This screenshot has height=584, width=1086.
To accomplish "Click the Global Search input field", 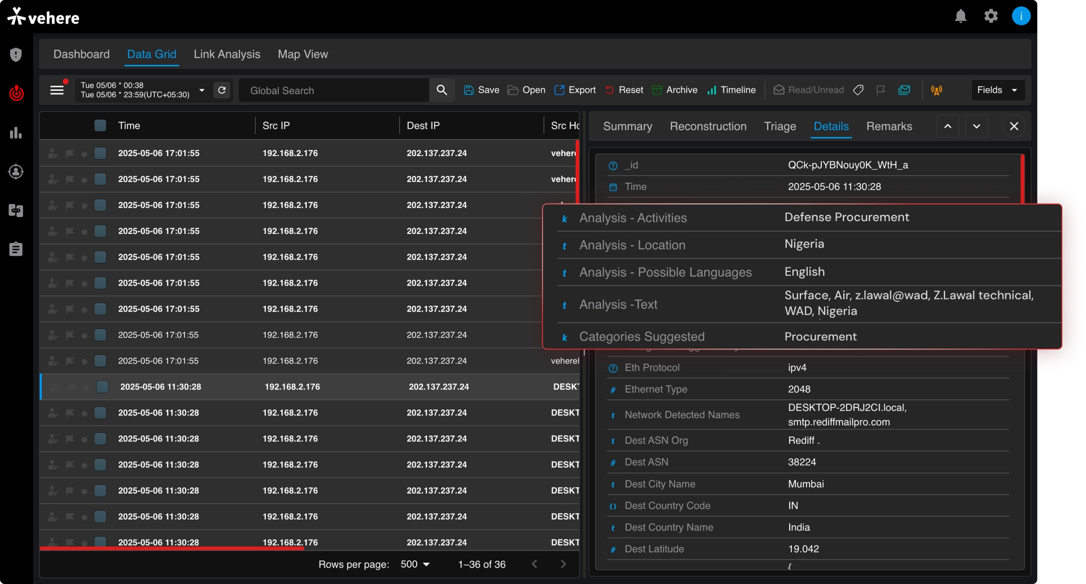I will [334, 90].
